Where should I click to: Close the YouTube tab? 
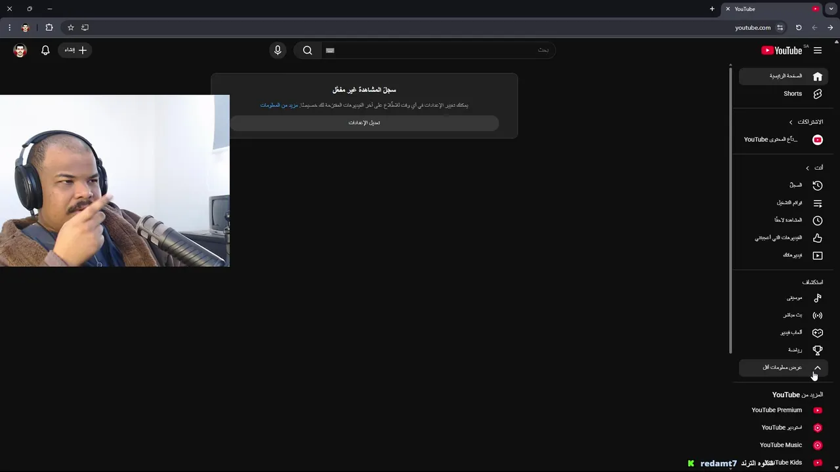tap(728, 9)
